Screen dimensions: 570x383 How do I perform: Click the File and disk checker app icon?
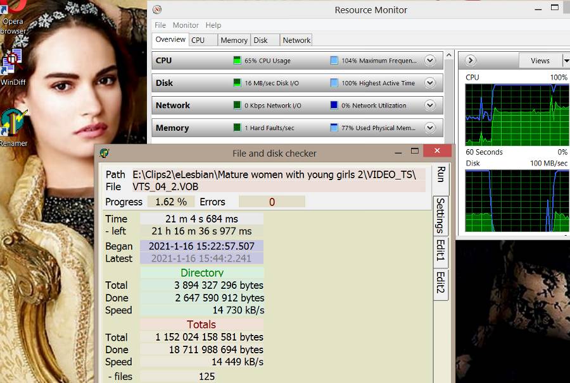[104, 152]
